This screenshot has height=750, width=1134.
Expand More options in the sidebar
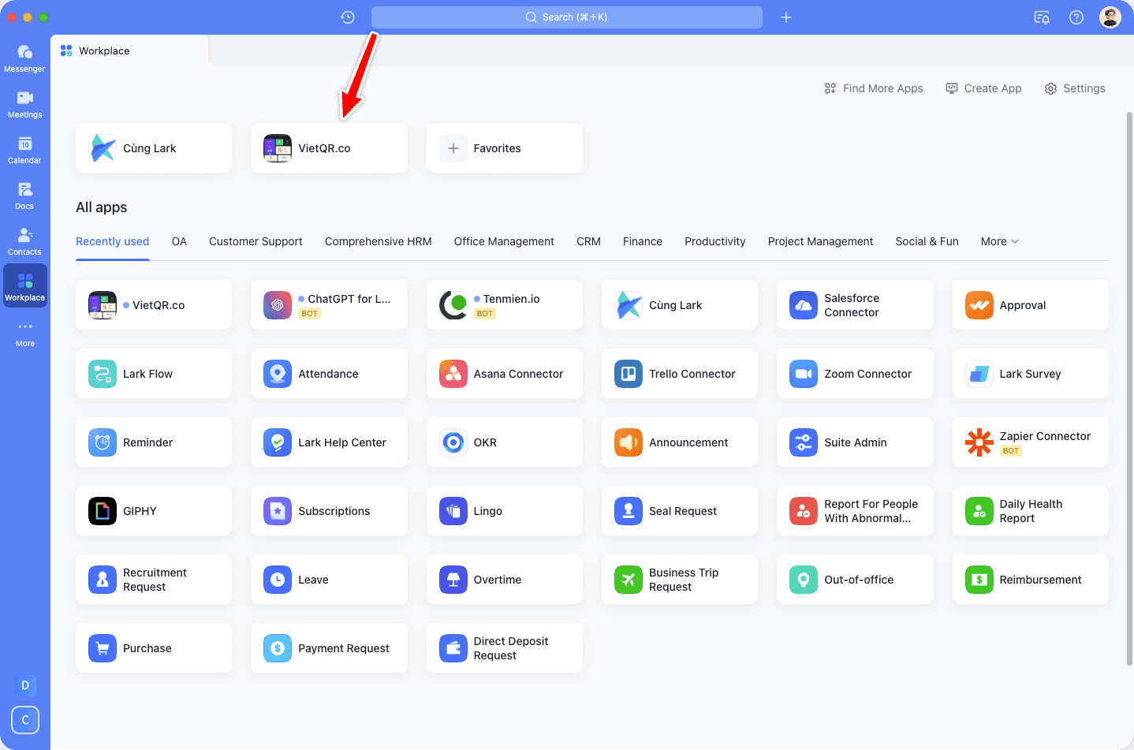coord(24,333)
